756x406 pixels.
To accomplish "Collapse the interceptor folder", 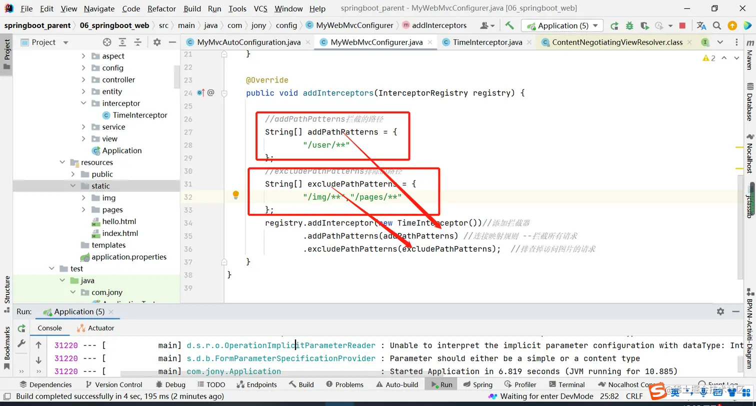I will [83, 103].
